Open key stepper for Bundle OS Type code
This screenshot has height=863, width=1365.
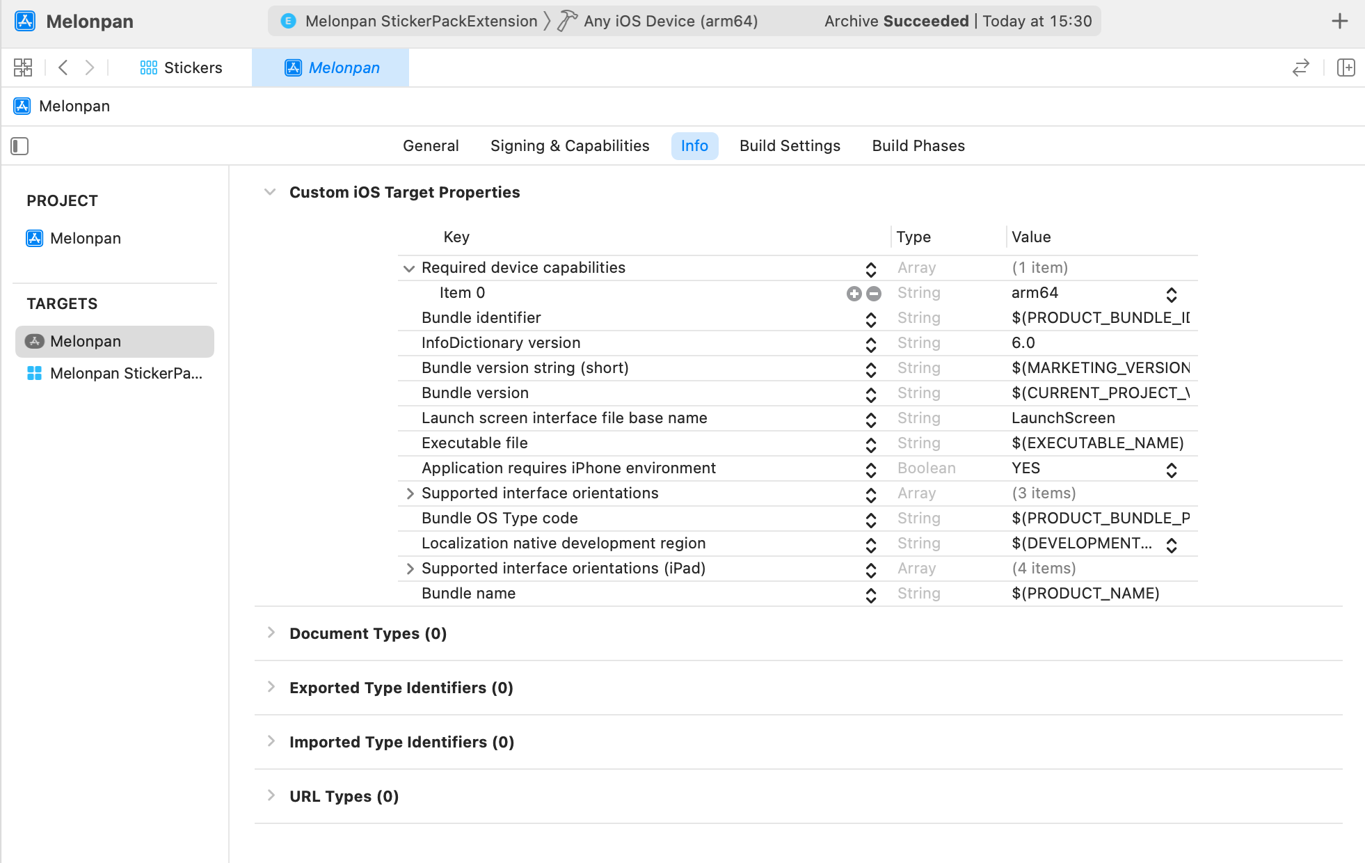(871, 520)
